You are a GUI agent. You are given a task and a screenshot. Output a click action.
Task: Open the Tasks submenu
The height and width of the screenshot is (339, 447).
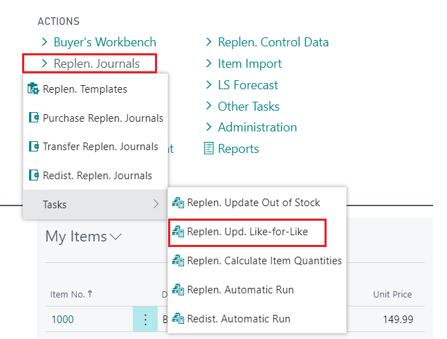tap(95, 204)
